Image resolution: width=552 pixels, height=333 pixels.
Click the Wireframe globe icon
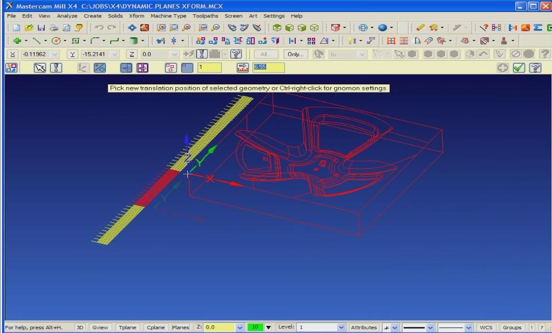click(363, 27)
